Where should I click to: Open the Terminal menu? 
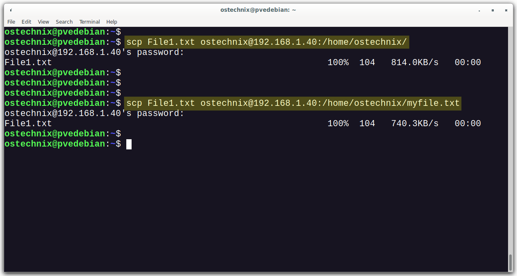point(89,22)
